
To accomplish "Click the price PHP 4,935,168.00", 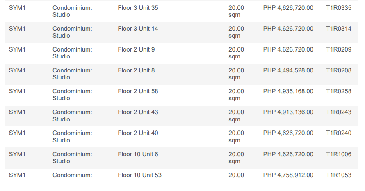I will (288, 91).
